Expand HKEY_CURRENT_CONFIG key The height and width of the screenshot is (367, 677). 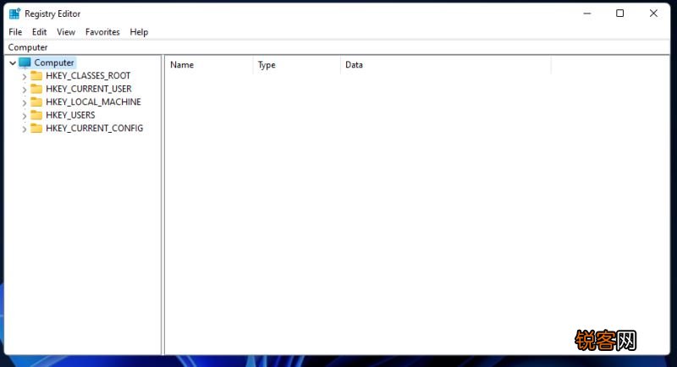click(x=25, y=129)
